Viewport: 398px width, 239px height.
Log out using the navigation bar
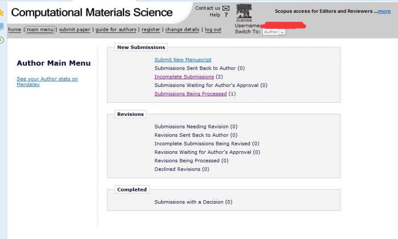213,30
